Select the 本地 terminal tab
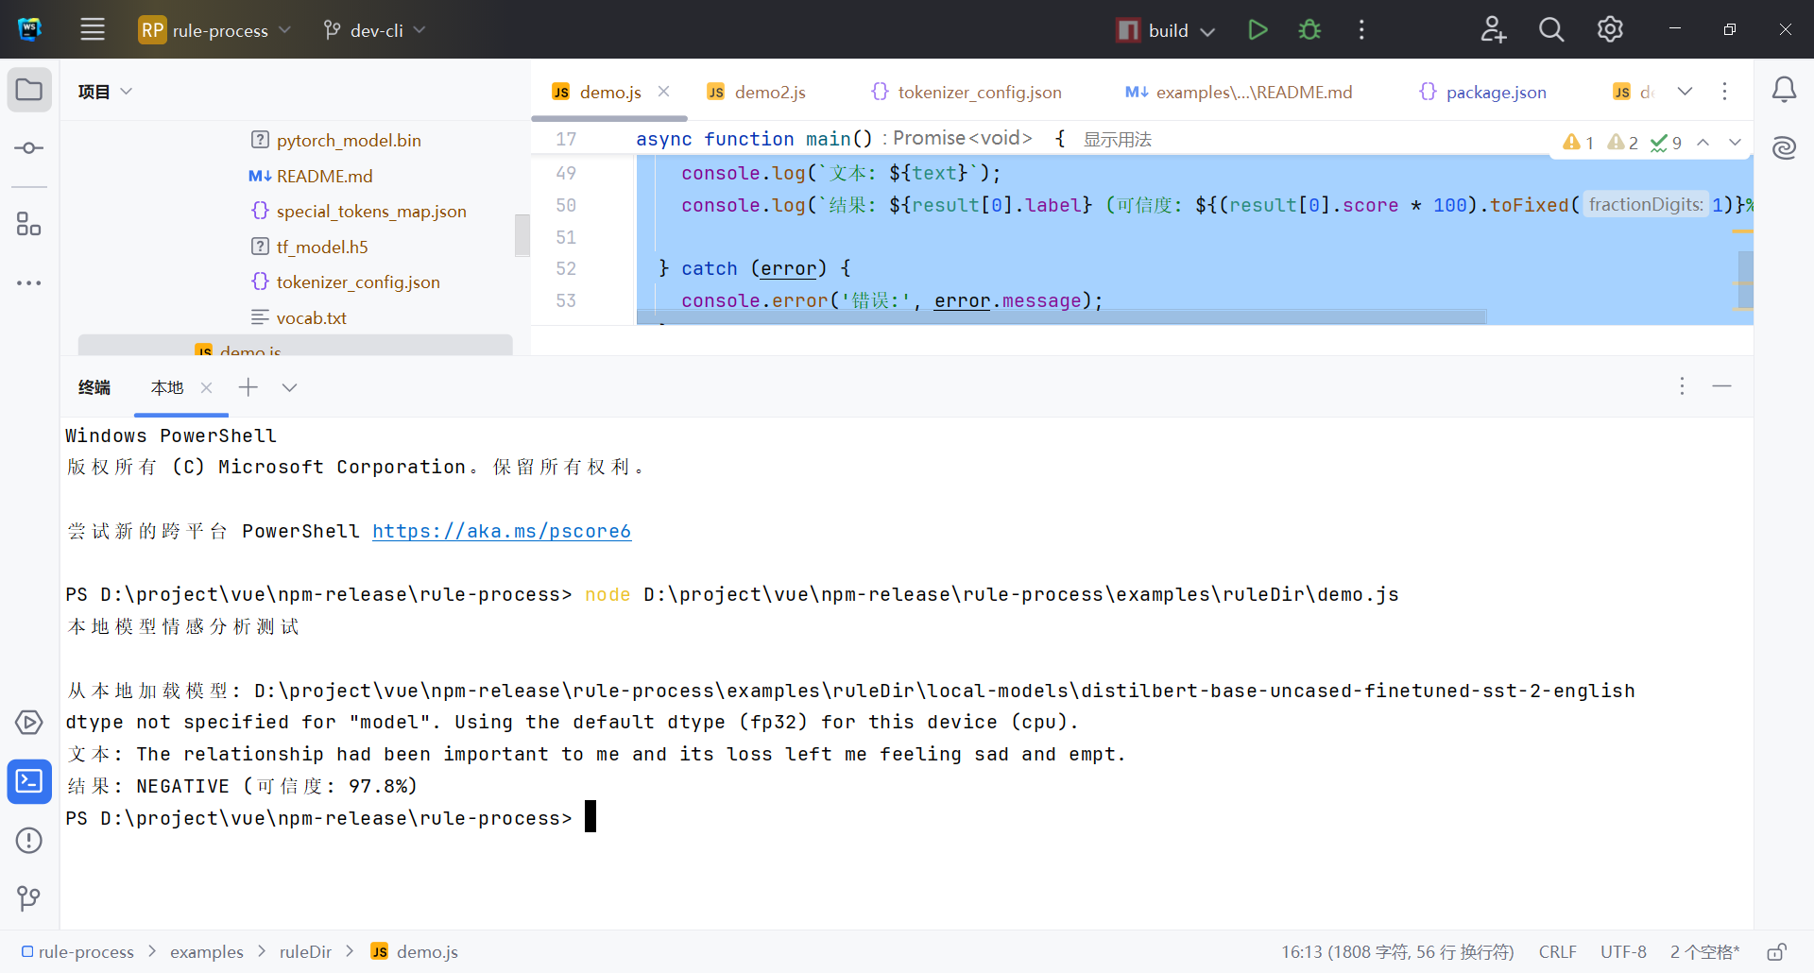Image resolution: width=1814 pixels, height=973 pixels. [x=167, y=387]
